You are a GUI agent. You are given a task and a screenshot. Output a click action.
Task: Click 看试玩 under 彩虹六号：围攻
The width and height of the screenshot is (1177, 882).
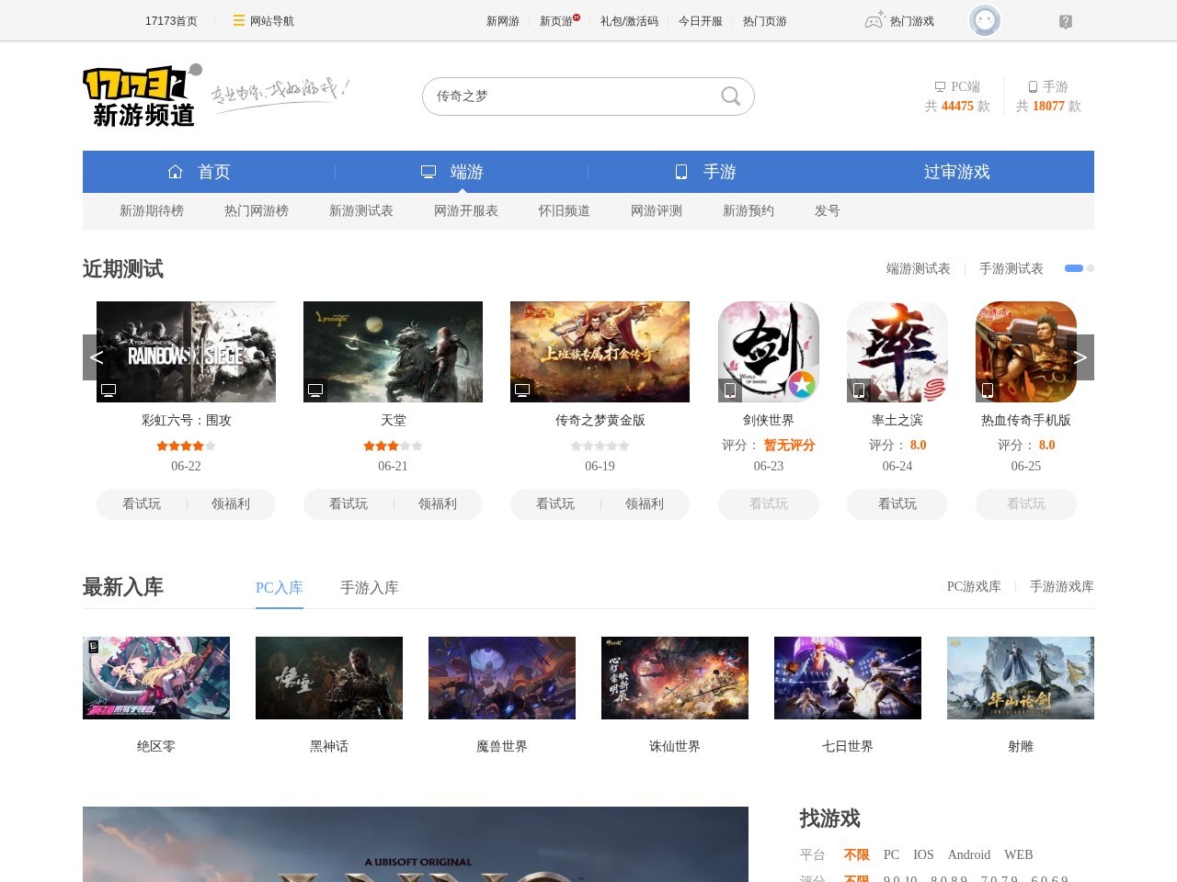[x=142, y=503]
